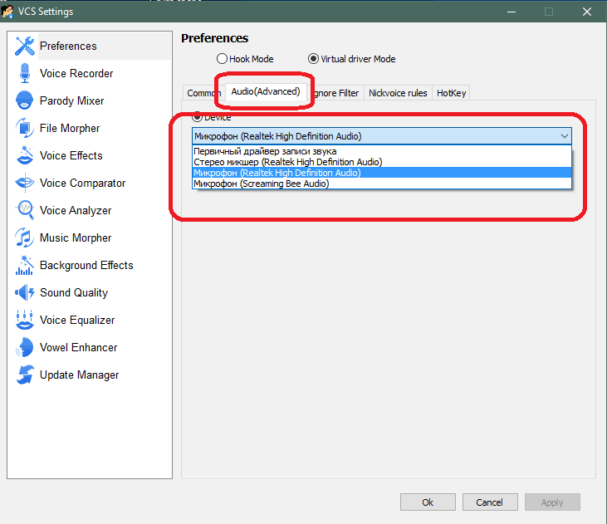The image size is (607, 524).
Task: Open Update Manager section
Action: pos(79,375)
